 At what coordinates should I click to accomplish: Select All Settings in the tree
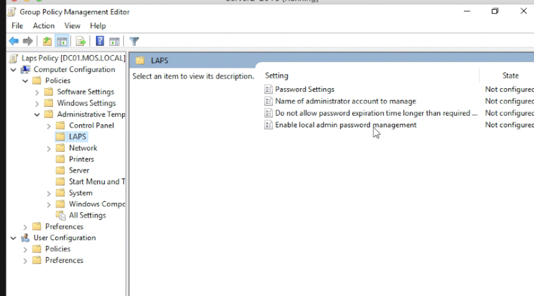pos(87,216)
